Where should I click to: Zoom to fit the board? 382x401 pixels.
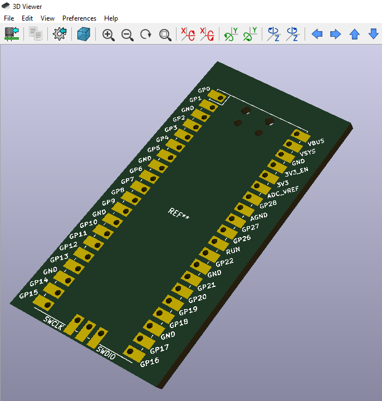[165, 35]
